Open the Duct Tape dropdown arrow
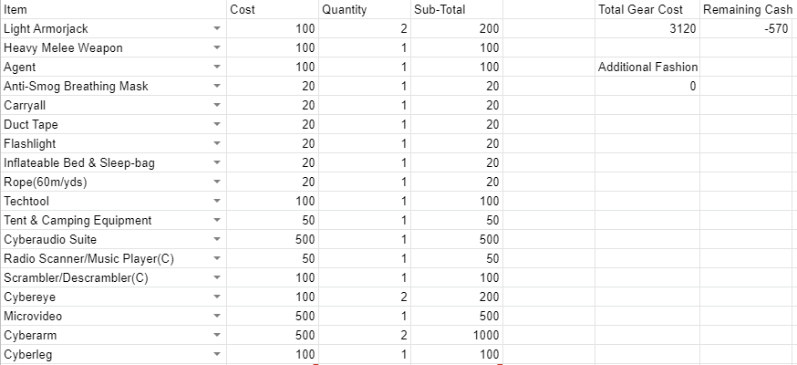 click(x=216, y=125)
